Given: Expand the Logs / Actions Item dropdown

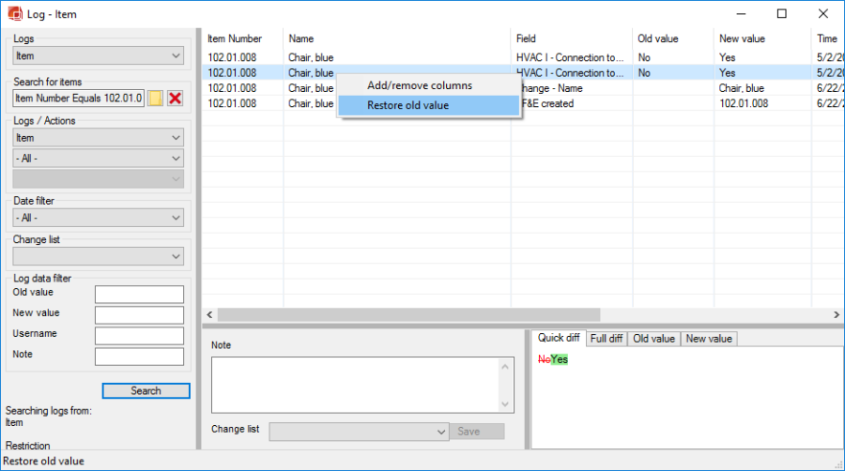Looking at the screenshot, I should click(x=98, y=138).
